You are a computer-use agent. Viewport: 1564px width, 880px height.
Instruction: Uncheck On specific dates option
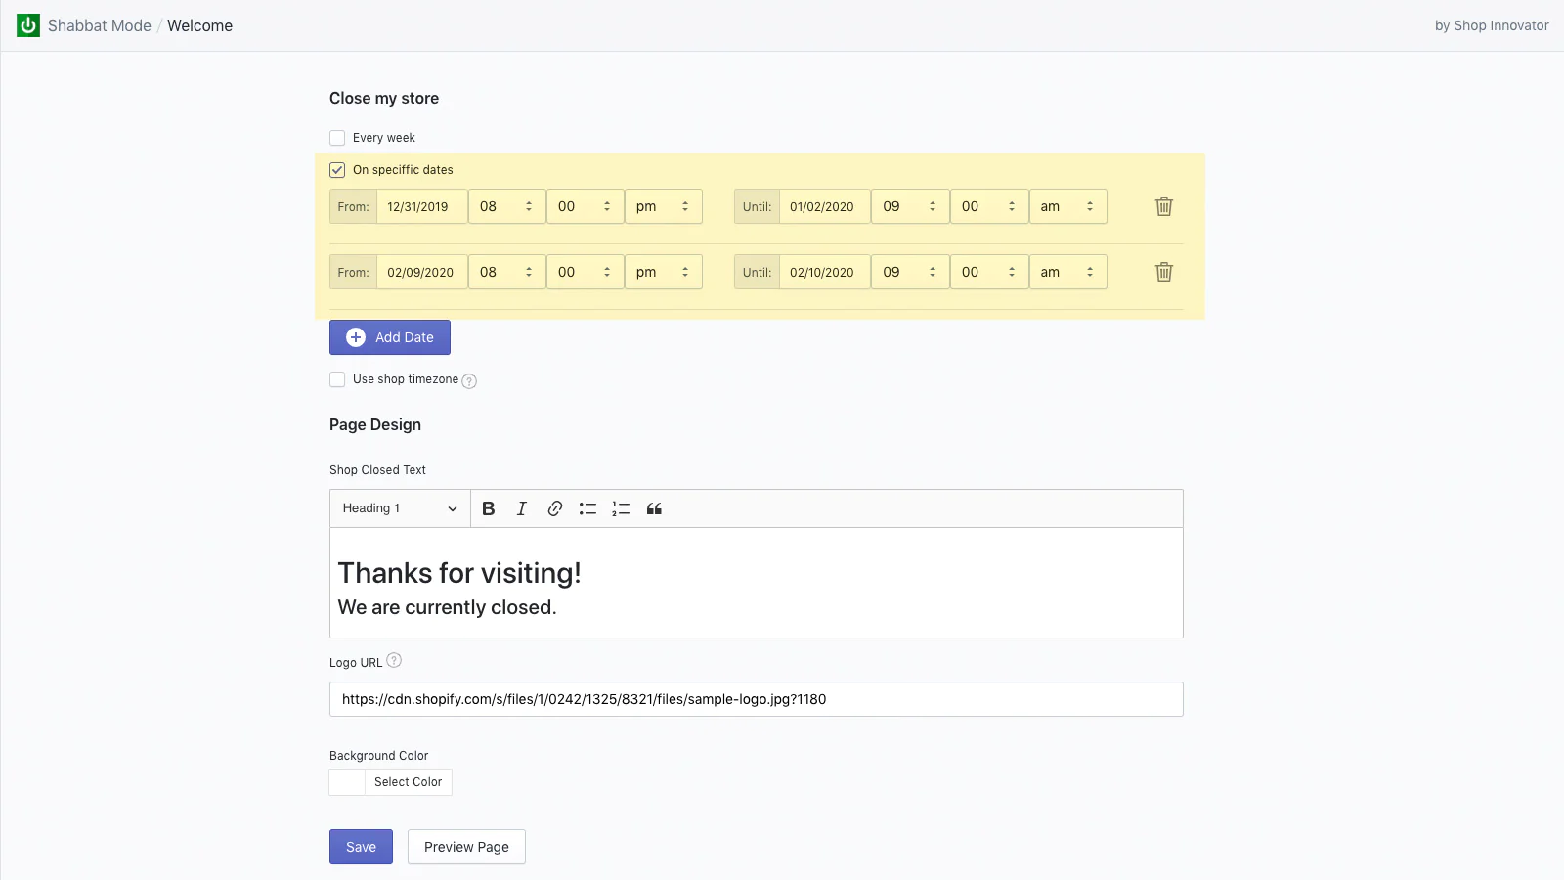point(337,170)
